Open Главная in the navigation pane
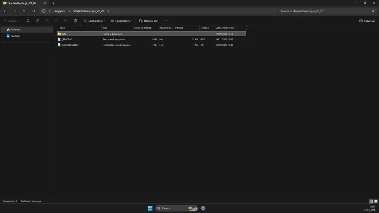The width and height of the screenshot is (379, 213). click(27, 30)
